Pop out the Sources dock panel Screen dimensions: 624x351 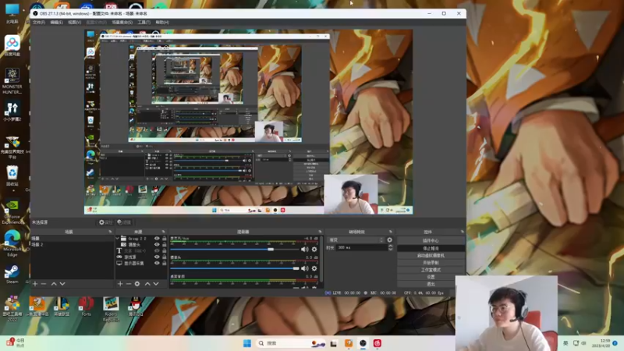coord(163,232)
